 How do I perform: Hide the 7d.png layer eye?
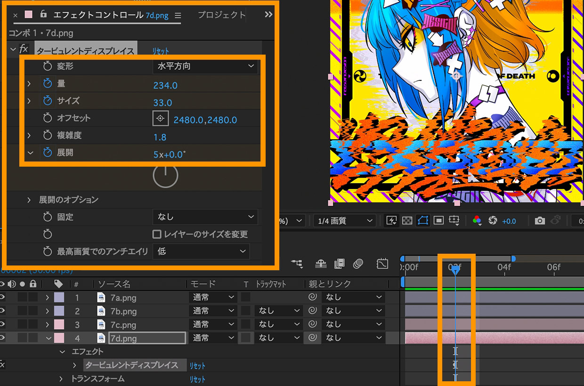(2, 338)
